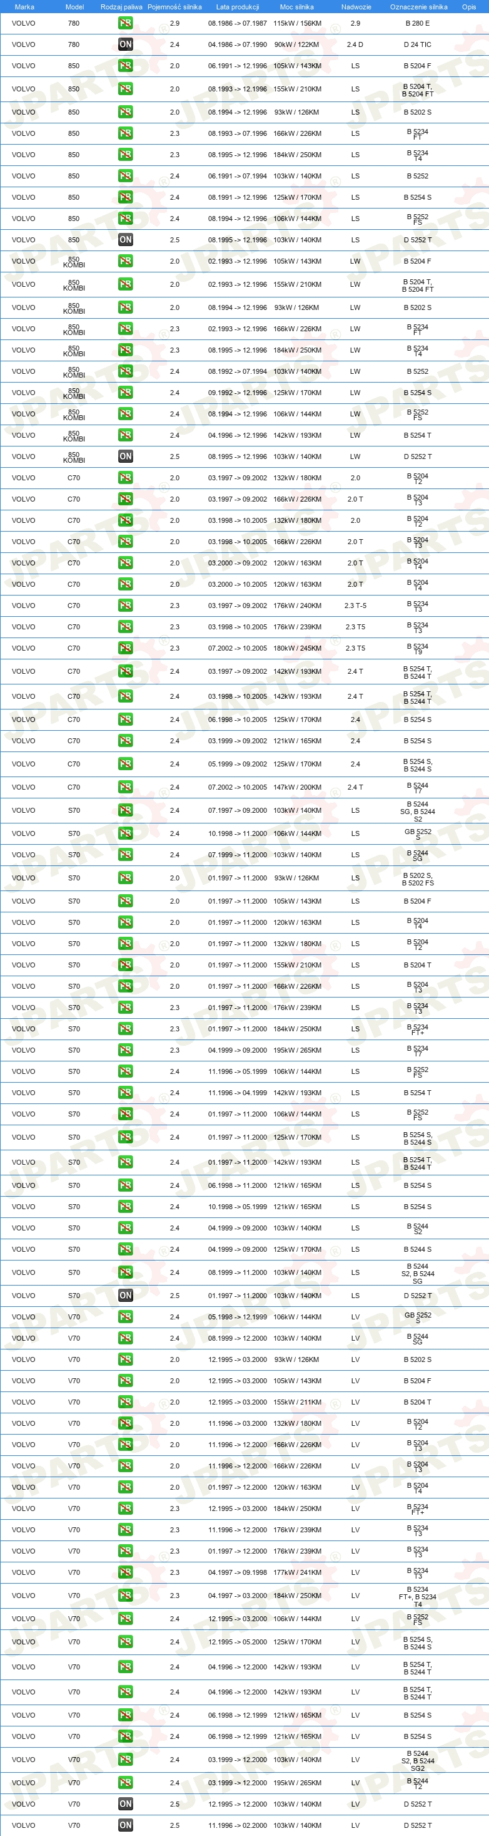489x1836 pixels.
Task: Click the engine code 'B 280 E'
Action: (417, 23)
